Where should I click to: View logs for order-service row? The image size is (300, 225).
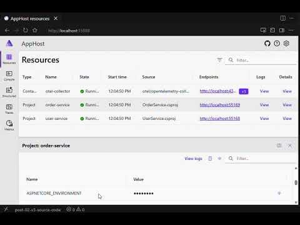(x=264, y=105)
